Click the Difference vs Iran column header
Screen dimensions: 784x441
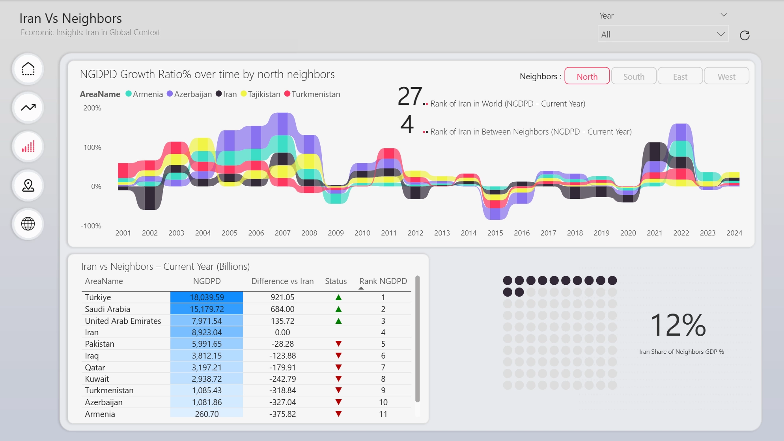(x=282, y=281)
